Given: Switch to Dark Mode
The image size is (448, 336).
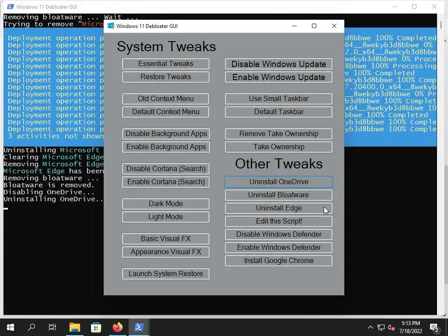Looking at the screenshot, I should coord(166,204).
